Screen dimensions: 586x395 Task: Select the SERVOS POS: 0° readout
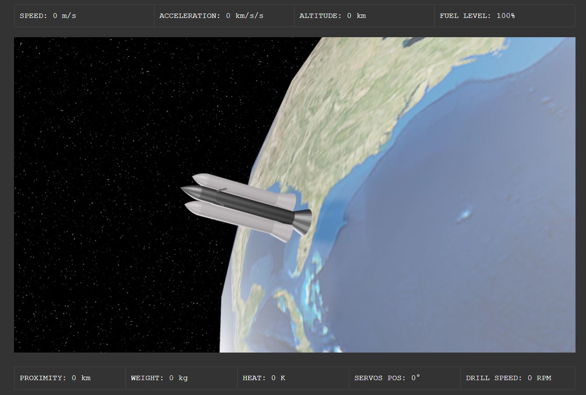(x=405, y=378)
